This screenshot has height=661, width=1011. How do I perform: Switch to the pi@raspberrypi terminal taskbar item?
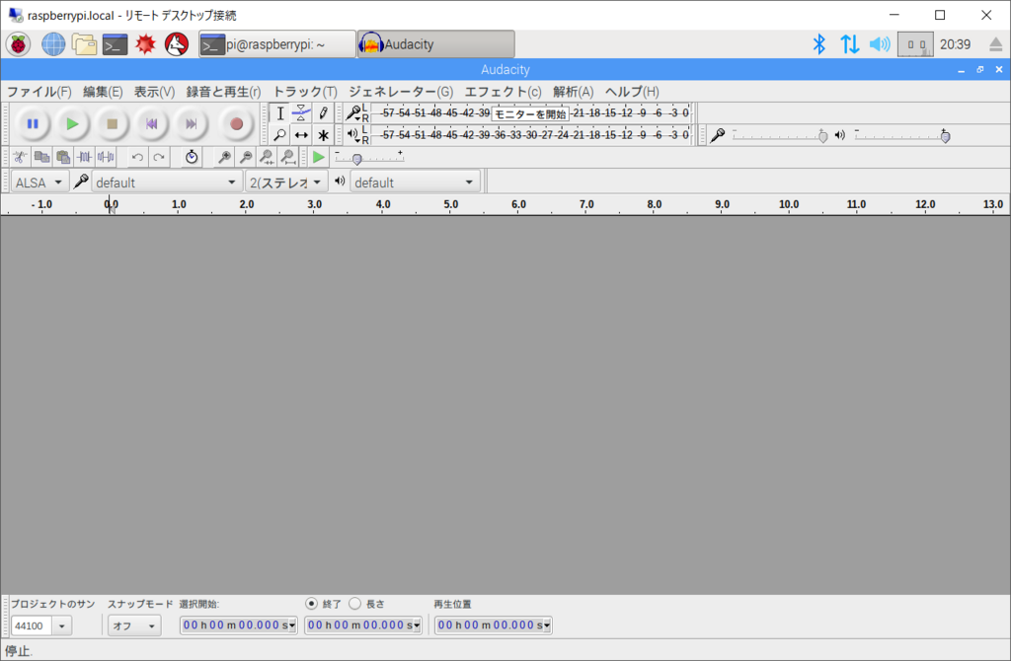277,44
